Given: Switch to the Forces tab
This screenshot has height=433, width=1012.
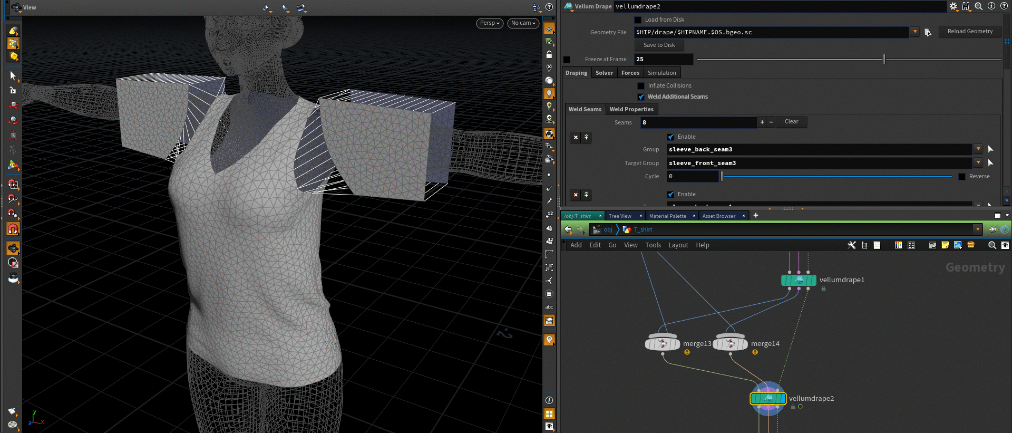Looking at the screenshot, I should (x=630, y=73).
